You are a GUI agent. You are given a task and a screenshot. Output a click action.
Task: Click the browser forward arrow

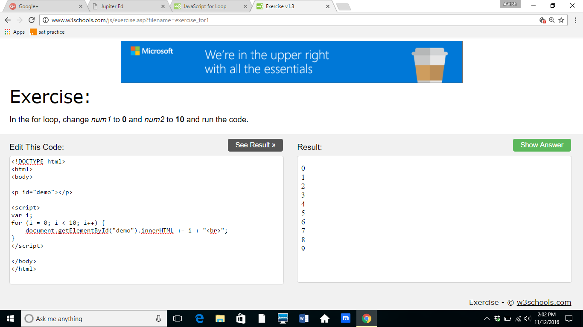coord(19,20)
